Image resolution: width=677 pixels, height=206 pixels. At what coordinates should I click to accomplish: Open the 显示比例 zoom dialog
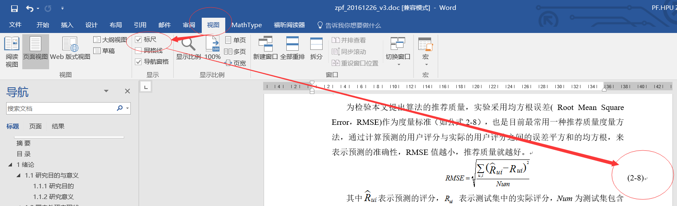[189, 49]
